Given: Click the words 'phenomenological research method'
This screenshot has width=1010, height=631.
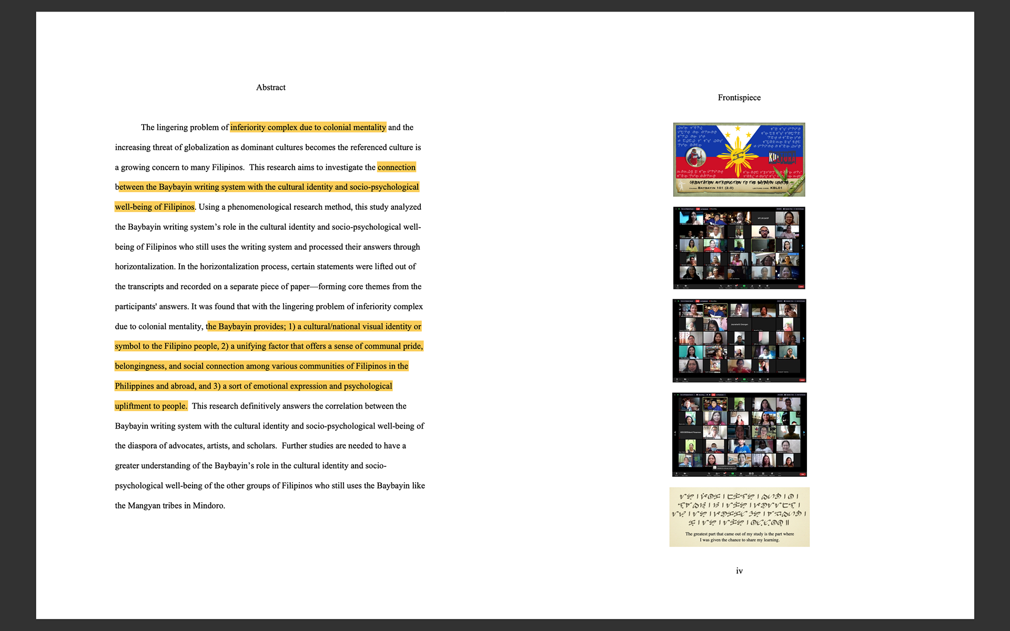Looking at the screenshot, I should pyautogui.click(x=289, y=207).
